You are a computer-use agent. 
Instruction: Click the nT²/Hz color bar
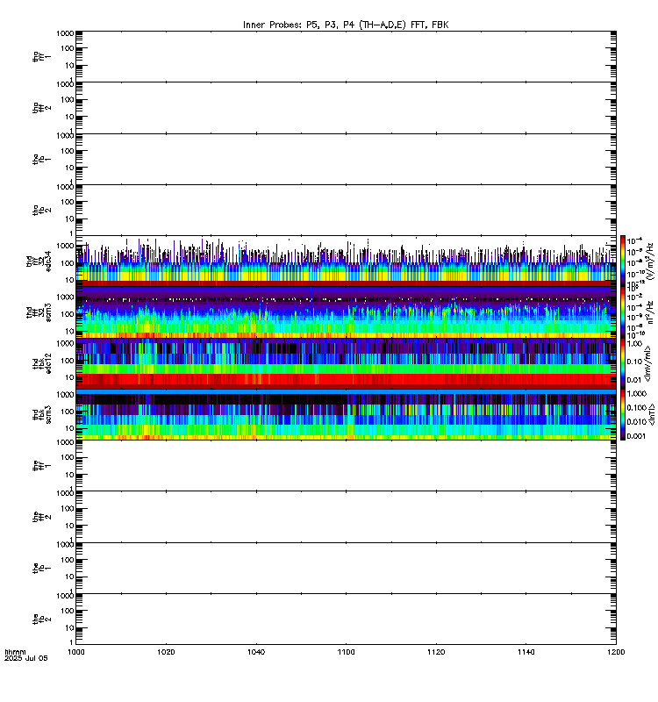(623, 312)
